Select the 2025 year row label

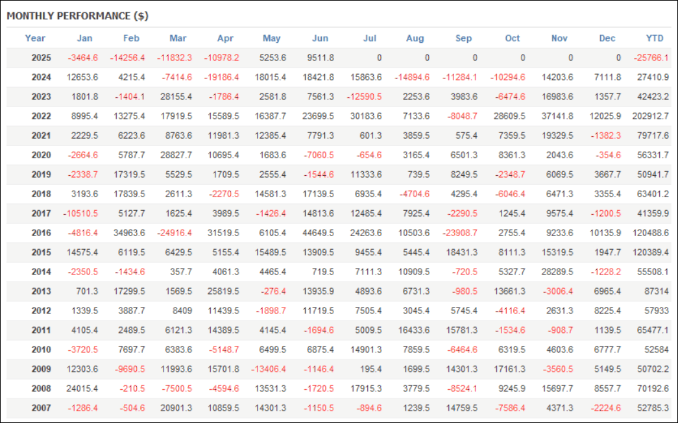pyautogui.click(x=41, y=58)
